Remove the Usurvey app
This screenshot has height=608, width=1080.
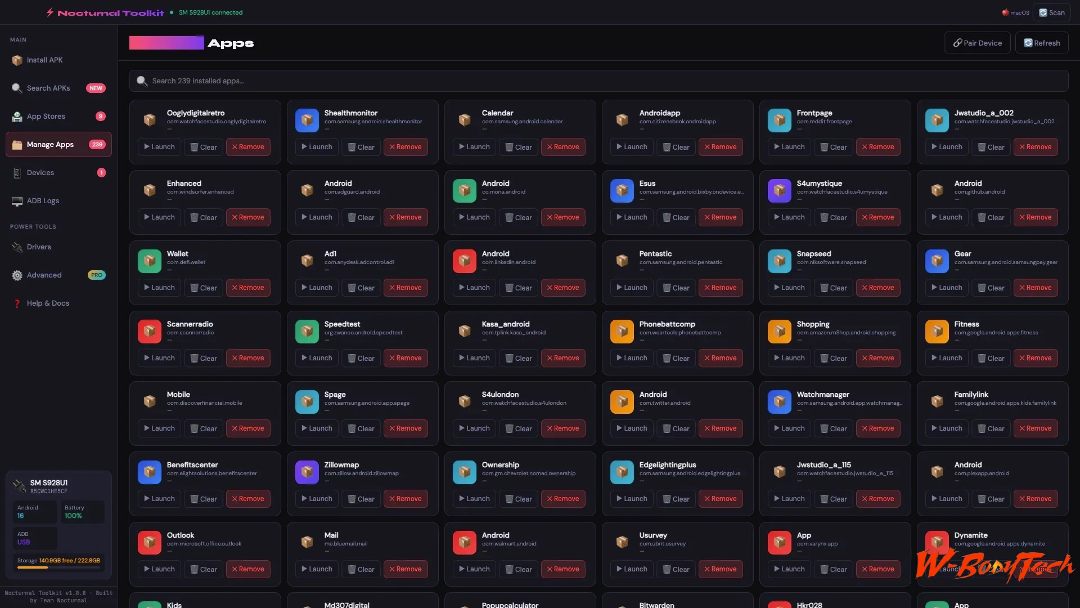721,569
